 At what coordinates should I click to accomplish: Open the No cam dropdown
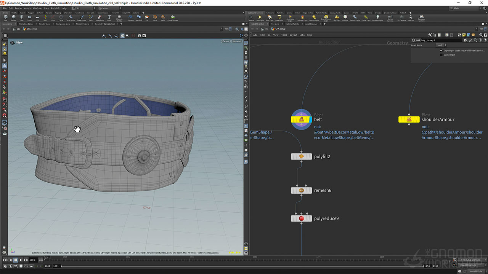(x=236, y=41)
